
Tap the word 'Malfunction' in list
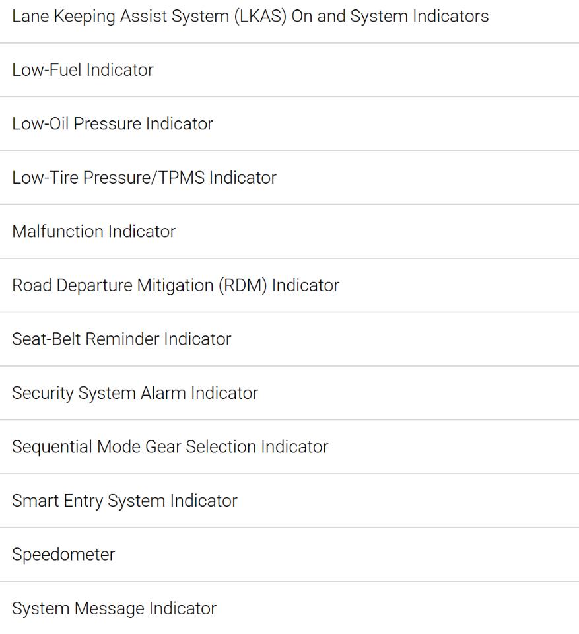pos(58,231)
